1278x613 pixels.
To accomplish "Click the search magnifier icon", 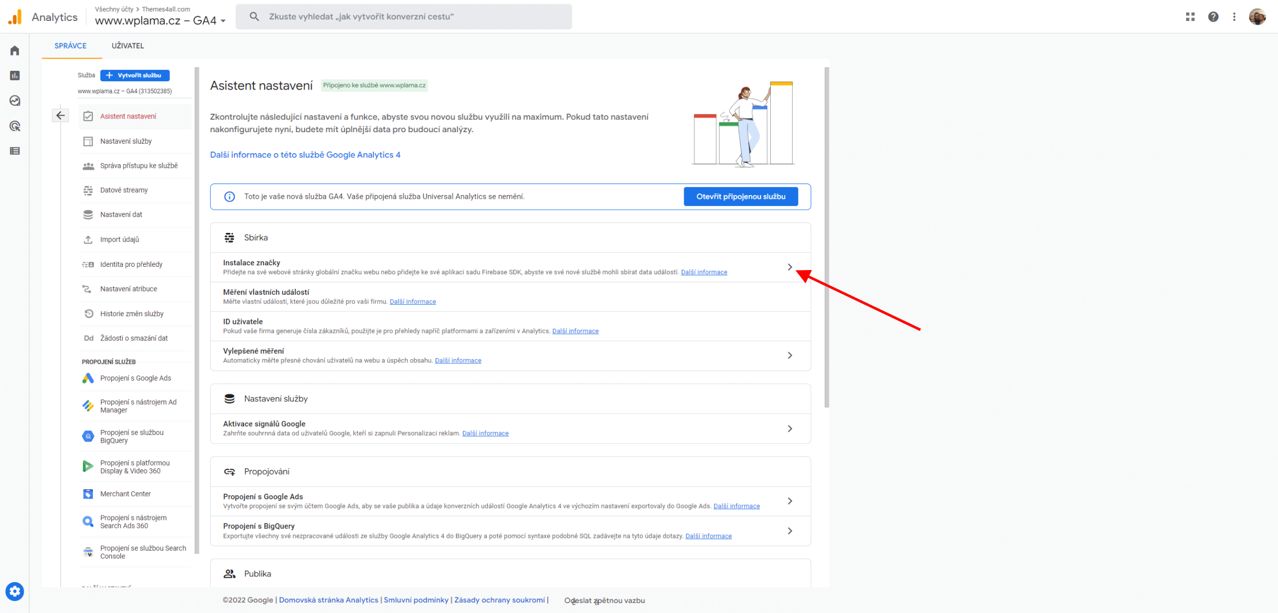I will point(254,17).
